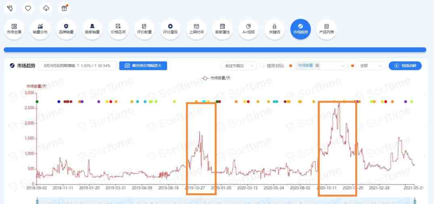Screen dimensions: 436x204
Task: Open the 评价数量 review count section
Action: (144, 29)
